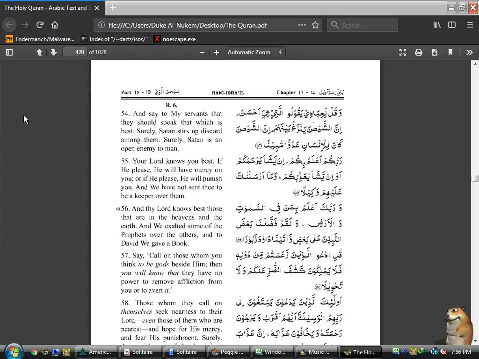Screen dimensions: 479x359
Task: Click the 7:56 PM system clock
Action: [461, 352]
